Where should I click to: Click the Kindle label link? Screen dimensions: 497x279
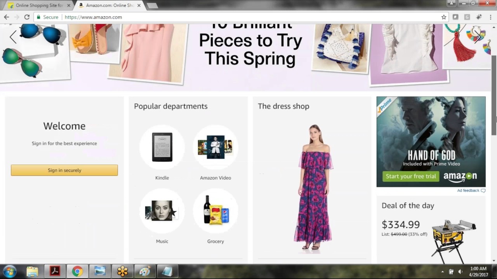click(x=162, y=178)
